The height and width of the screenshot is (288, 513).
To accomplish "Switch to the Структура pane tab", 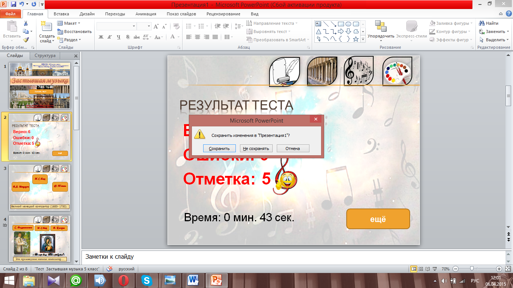I will 45,55.
